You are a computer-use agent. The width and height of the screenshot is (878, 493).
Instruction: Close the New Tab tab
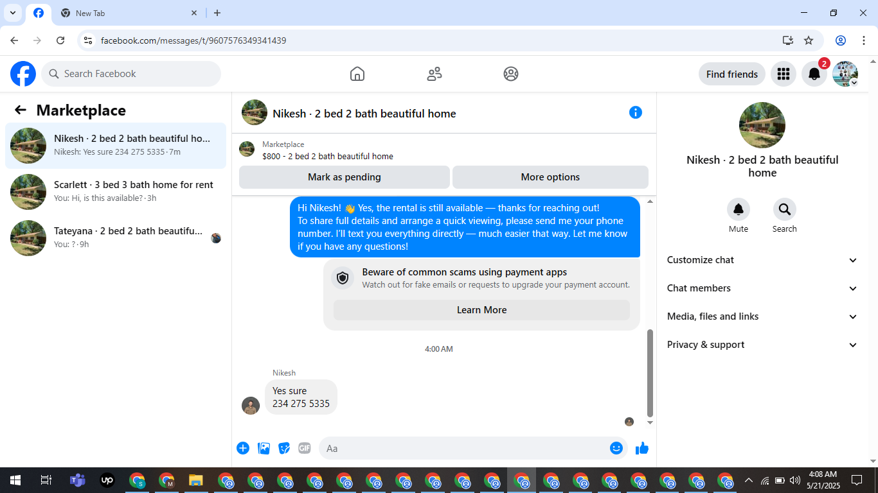coord(195,13)
